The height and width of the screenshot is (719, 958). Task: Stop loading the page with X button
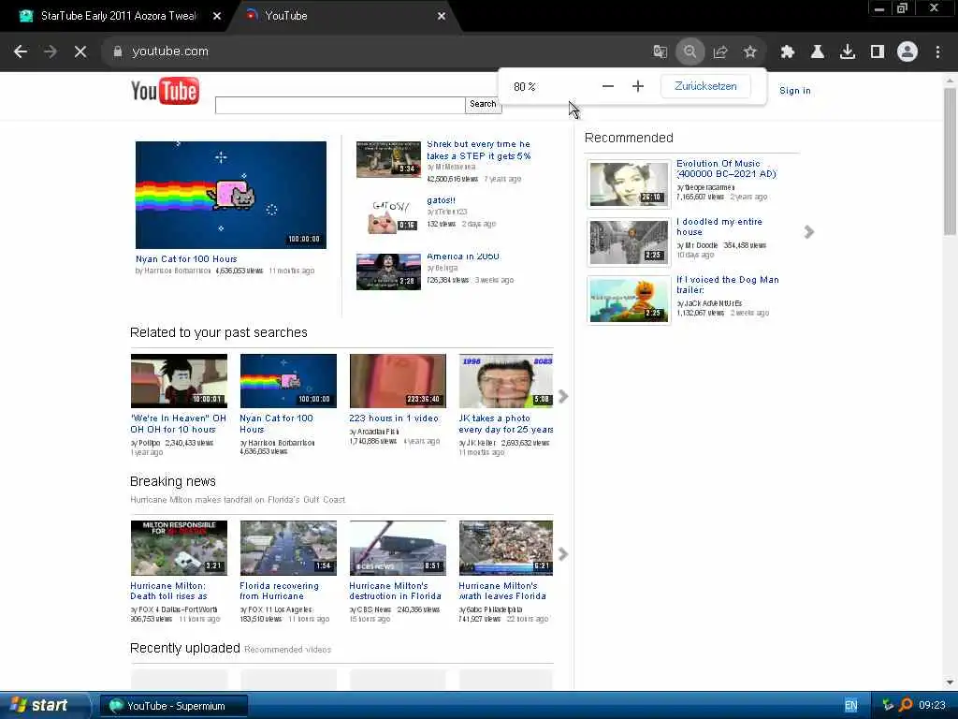(x=80, y=52)
